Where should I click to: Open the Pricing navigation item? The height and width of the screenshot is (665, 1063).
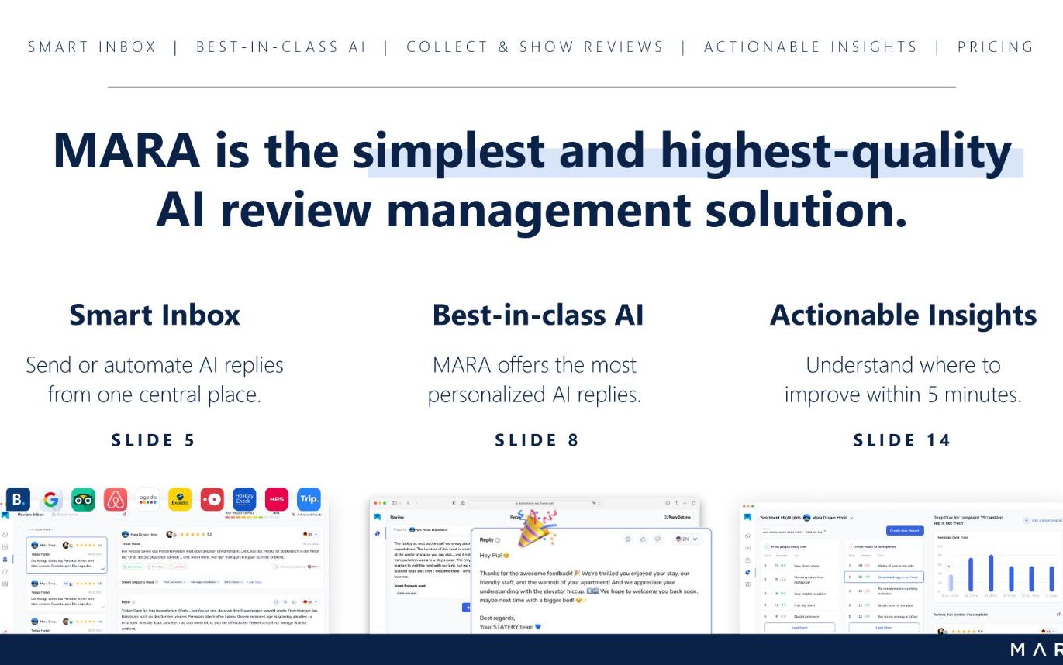pos(996,47)
